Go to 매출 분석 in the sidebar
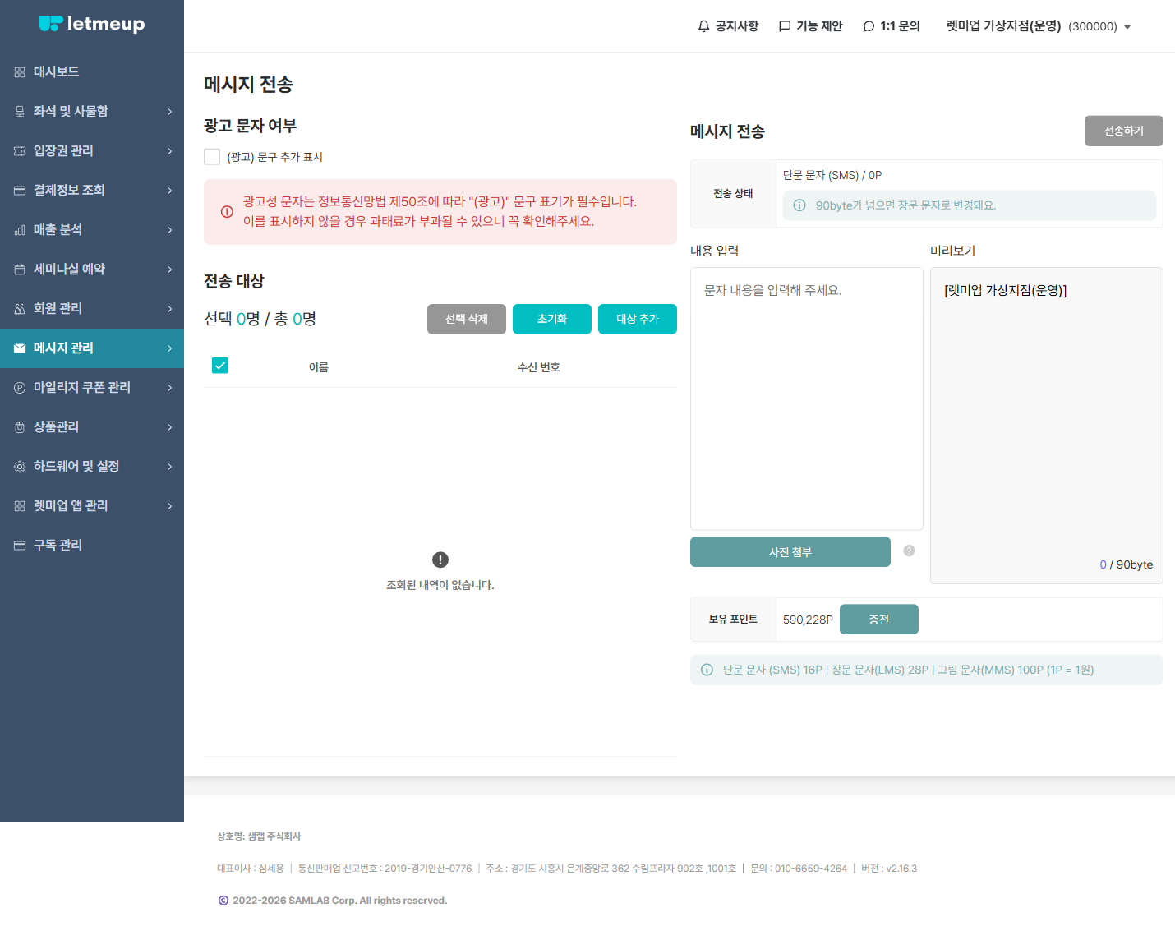1175x940 pixels. (92, 230)
